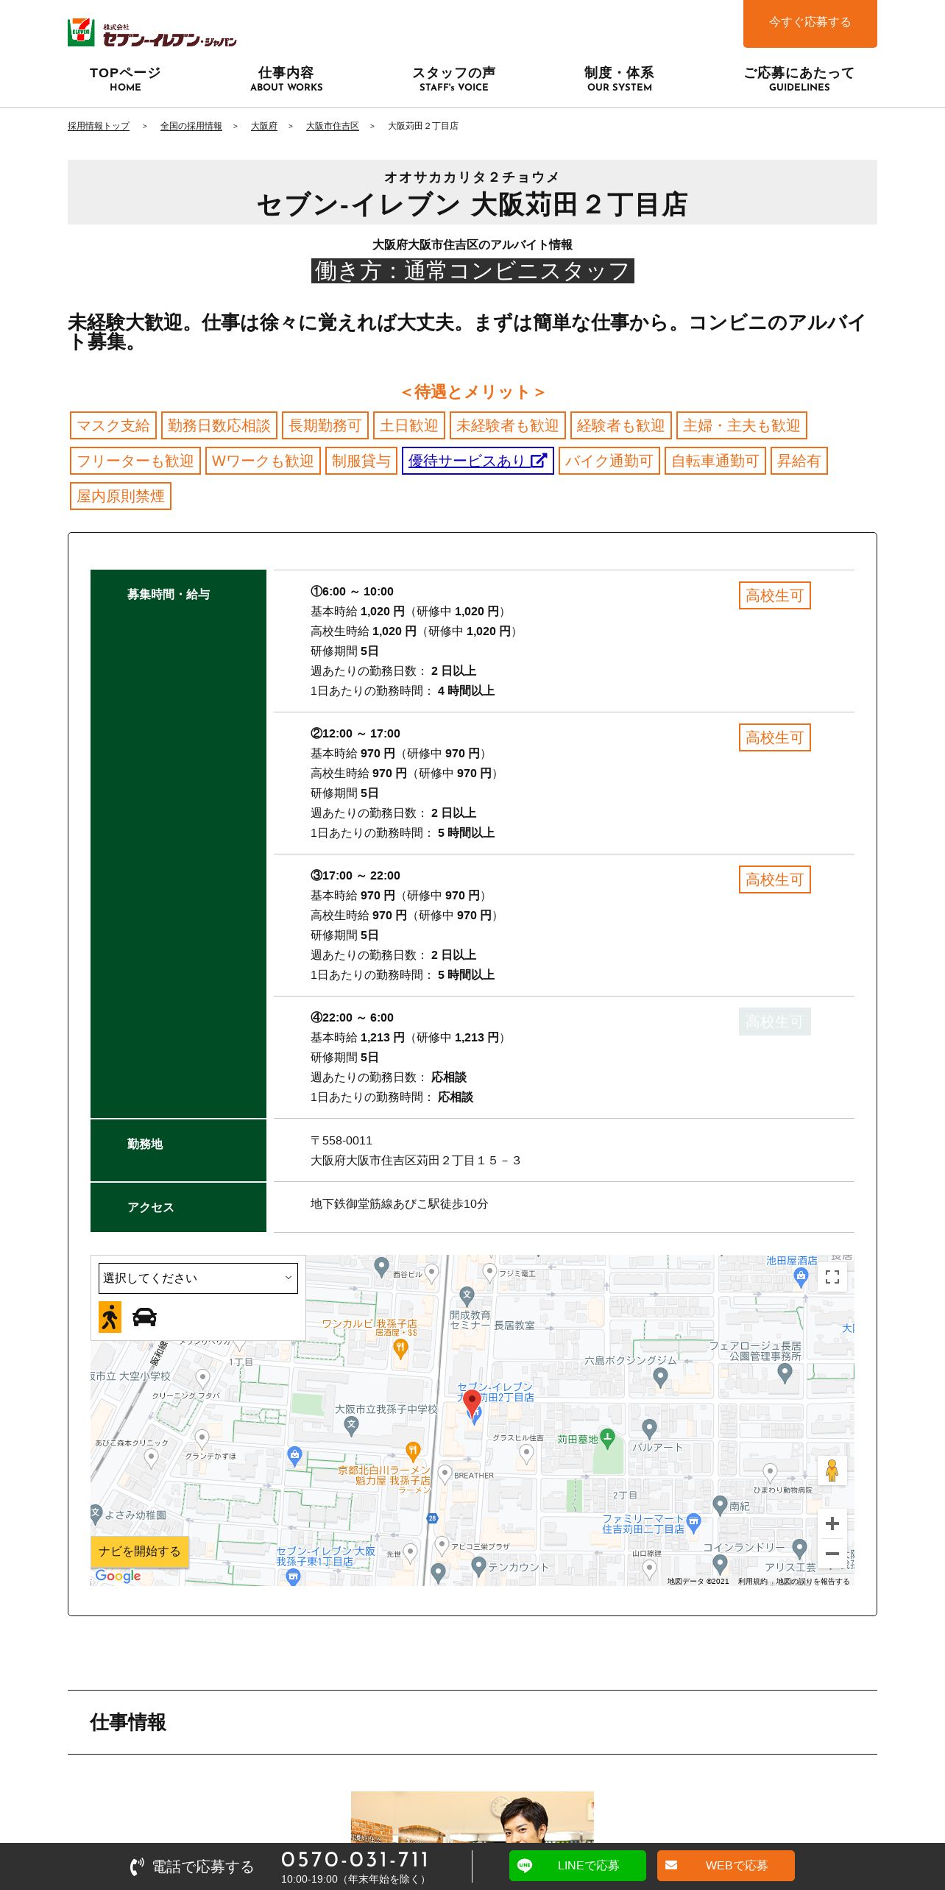Viewport: 945px width, 1890px height.
Task: Click ナビを開始する button on map
Action: coord(139,1551)
